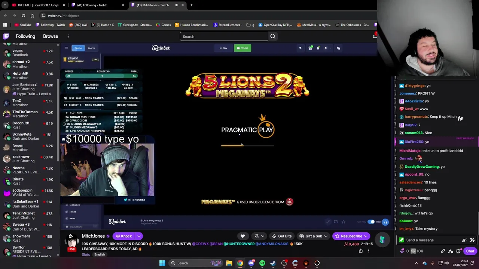Click the English tag
Viewport: 479px width, 269px height.
[100, 254]
